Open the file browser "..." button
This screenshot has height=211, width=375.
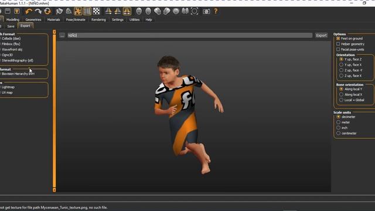pos(62,35)
